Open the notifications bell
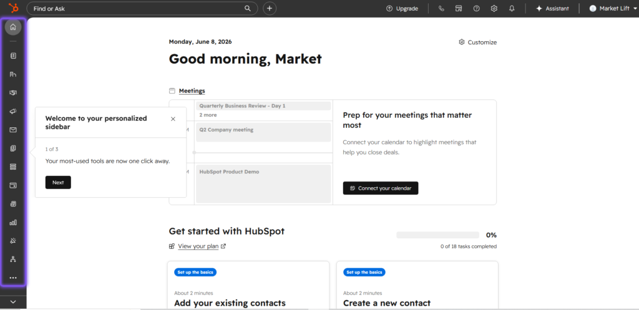 (x=512, y=8)
